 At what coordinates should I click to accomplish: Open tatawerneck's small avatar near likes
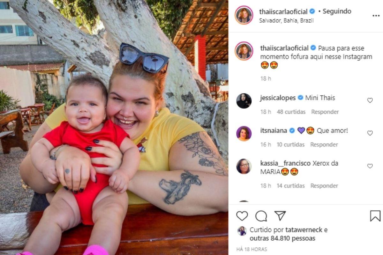pos(242,231)
